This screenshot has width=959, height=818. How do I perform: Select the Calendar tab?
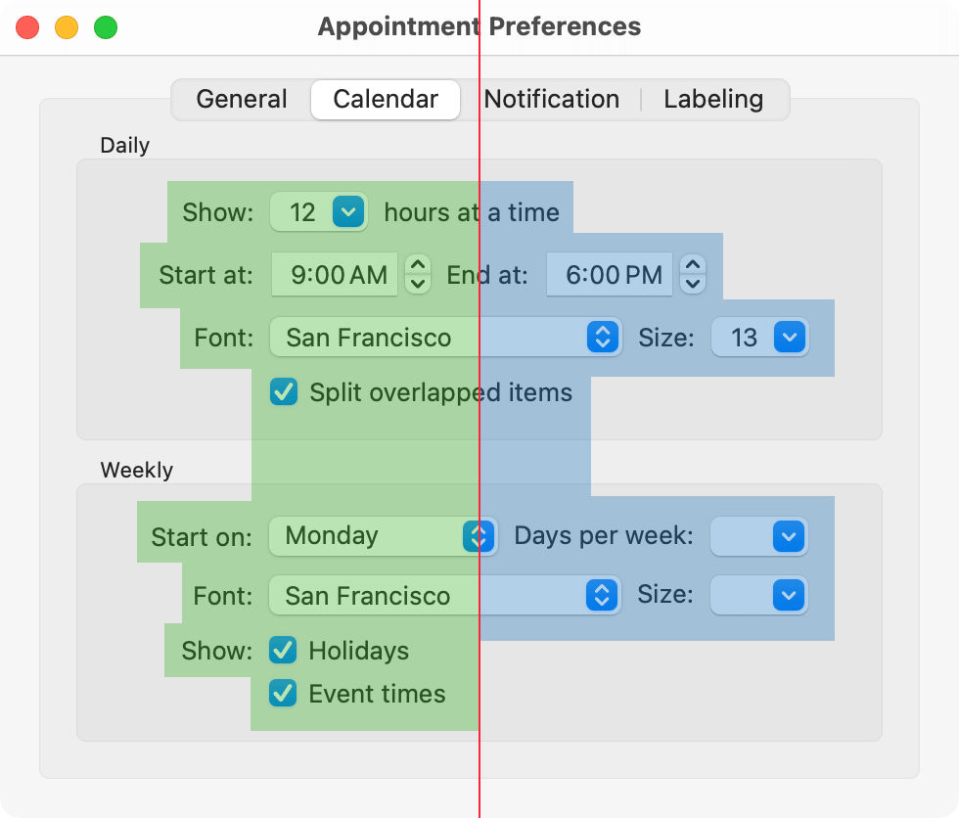pos(386,100)
